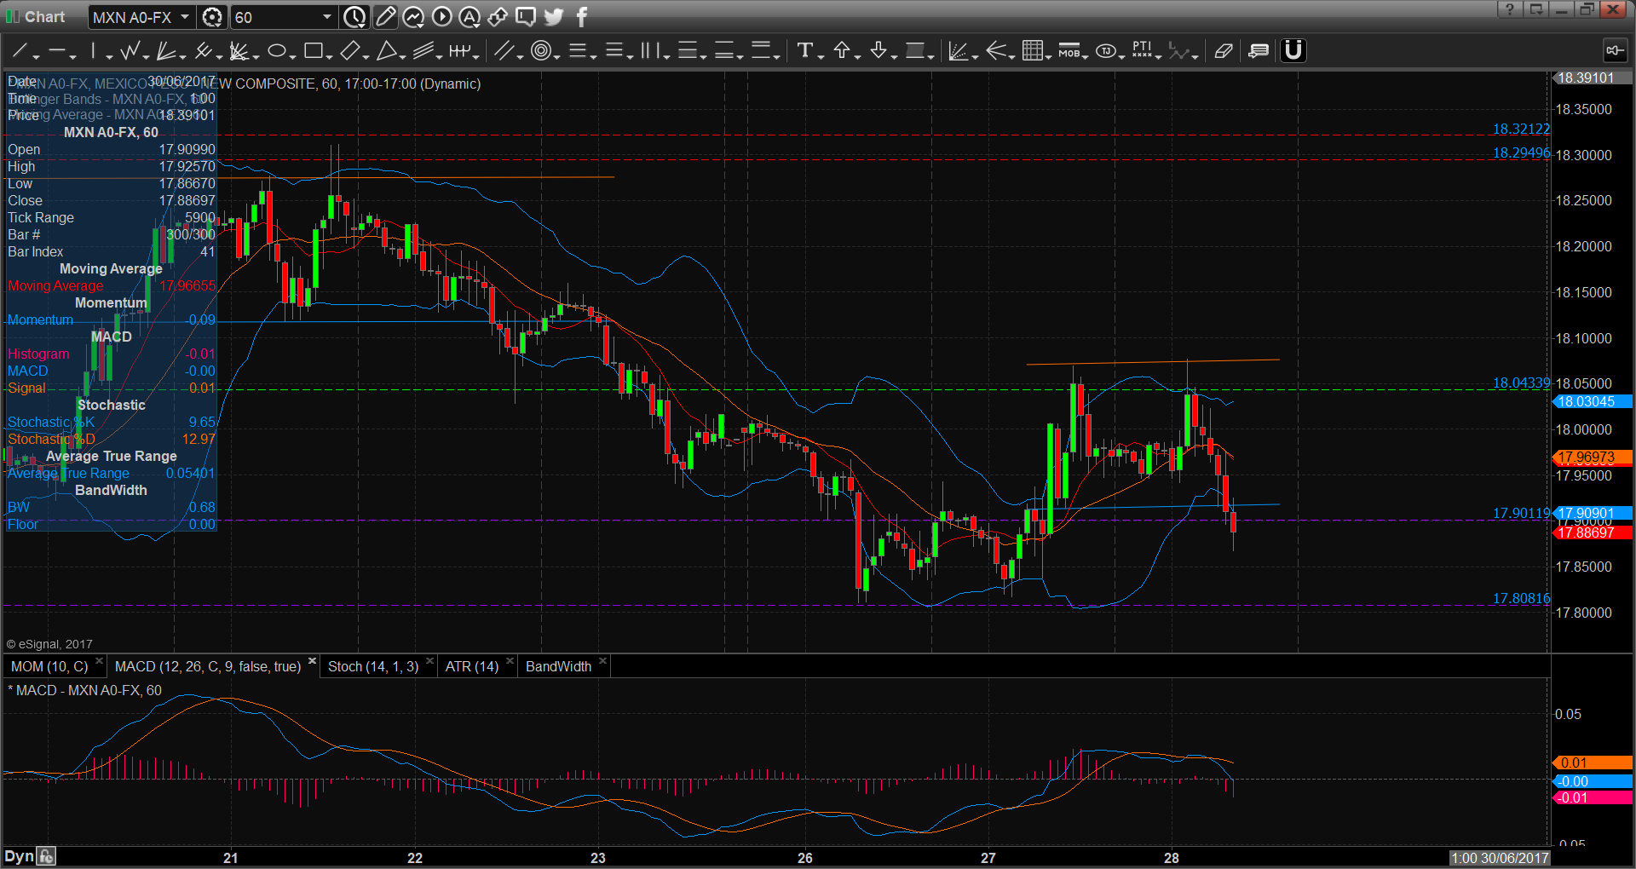Click the blue 18.03045 band price tag
1636x869 pixels.
[1593, 402]
